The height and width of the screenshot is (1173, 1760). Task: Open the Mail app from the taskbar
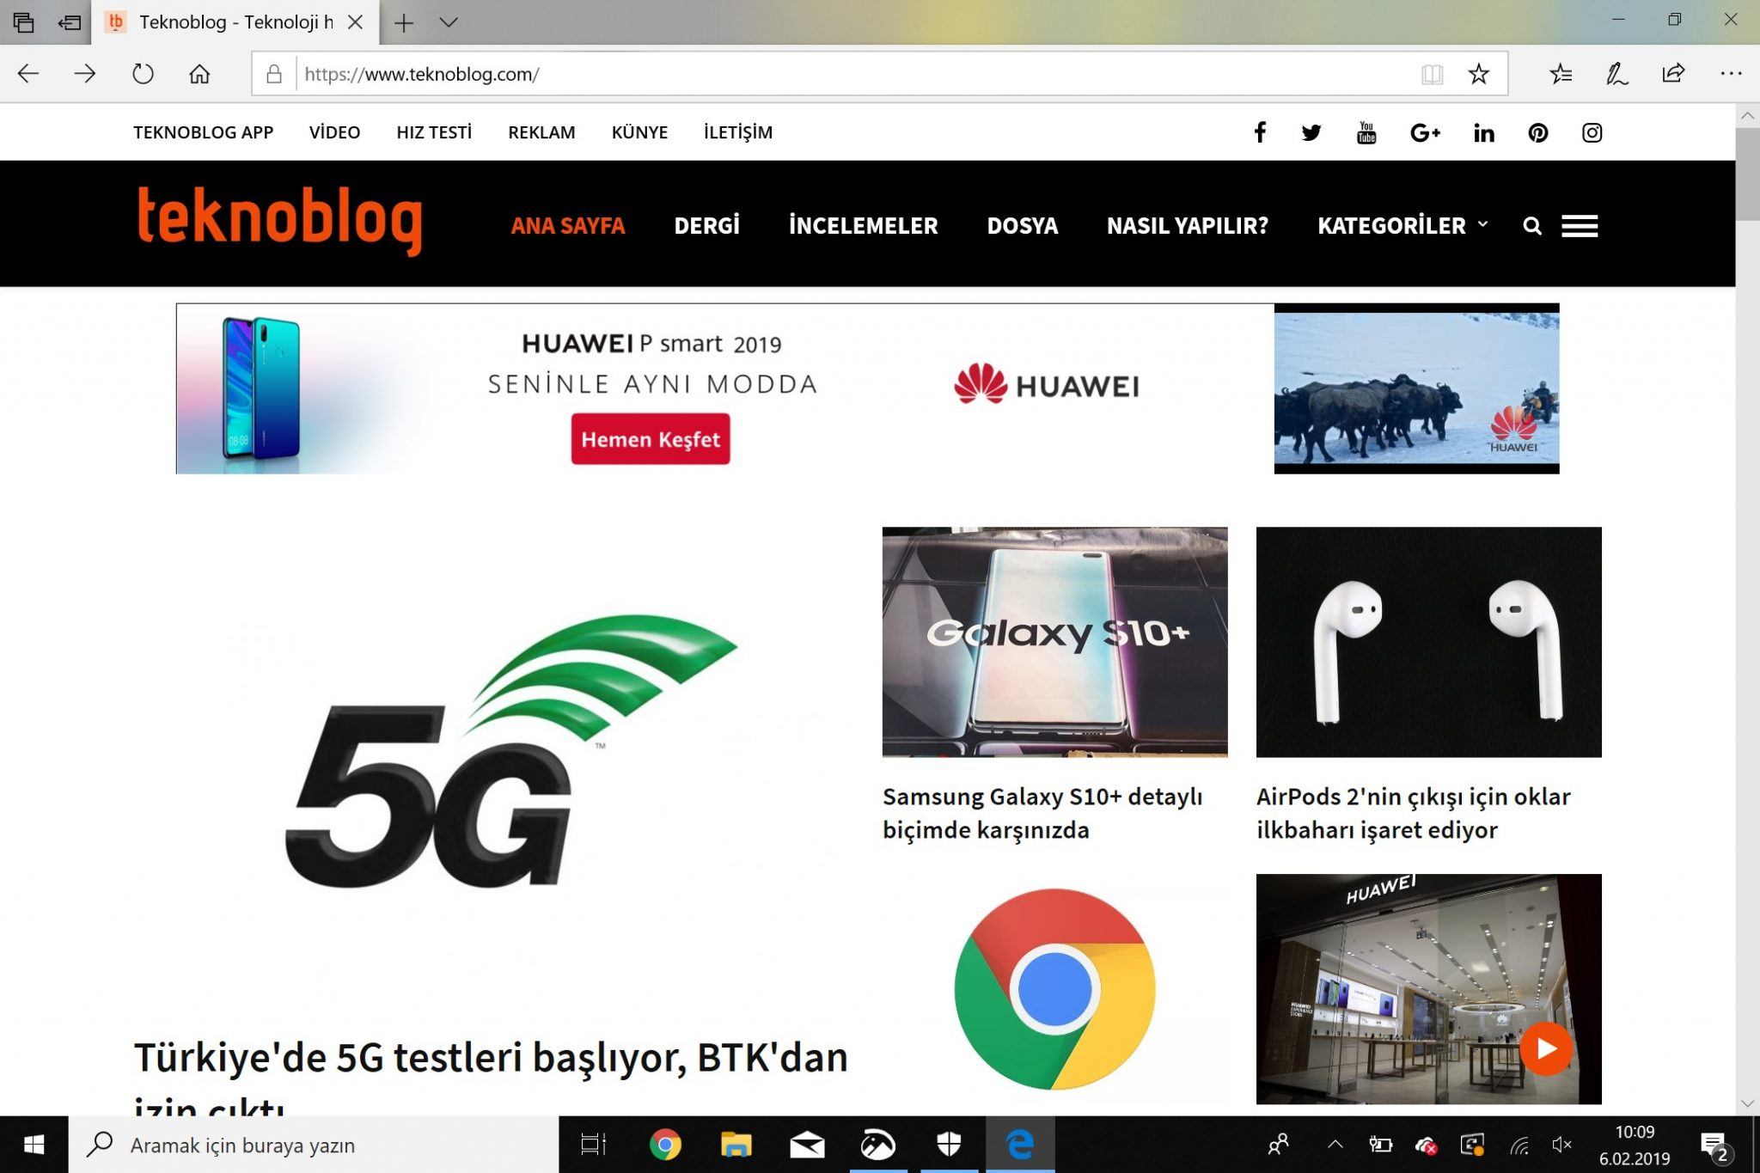(x=807, y=1145)
